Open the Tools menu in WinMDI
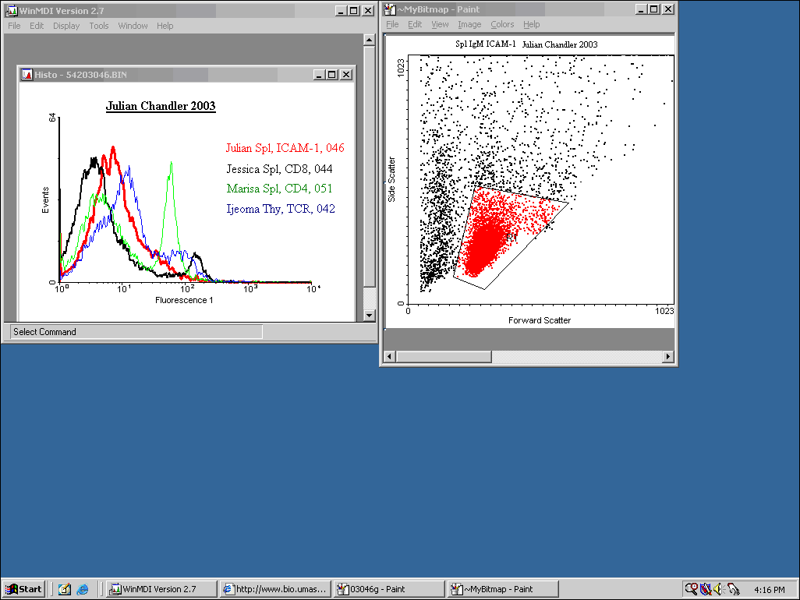Image resolution: width=800 pixels, height=600 pixels. tap(99, 26)
